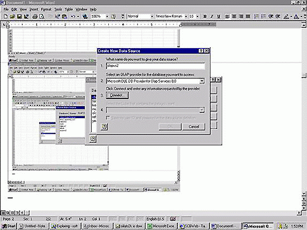Open the Window menu
This screenshot has height=230, width=307.
click(81, 9)
